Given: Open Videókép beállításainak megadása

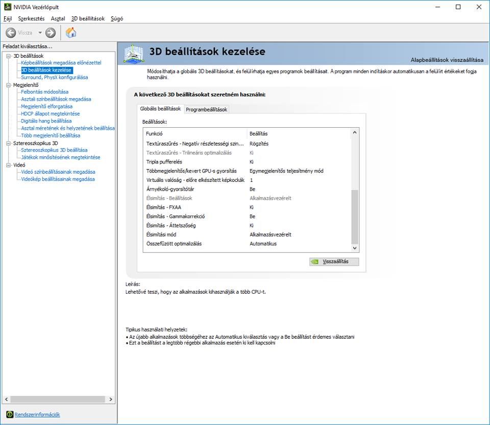Looking at the screenshot, I should tap(58, 179).
